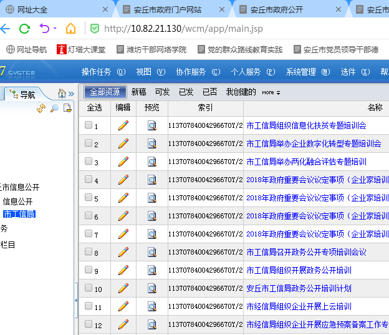Edit row 12 with the pencil icon

[123, 324]
